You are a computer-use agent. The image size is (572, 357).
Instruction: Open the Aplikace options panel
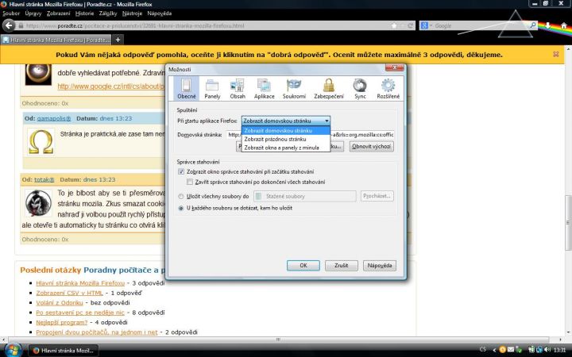pyautogui.click(x=264, y=89)
